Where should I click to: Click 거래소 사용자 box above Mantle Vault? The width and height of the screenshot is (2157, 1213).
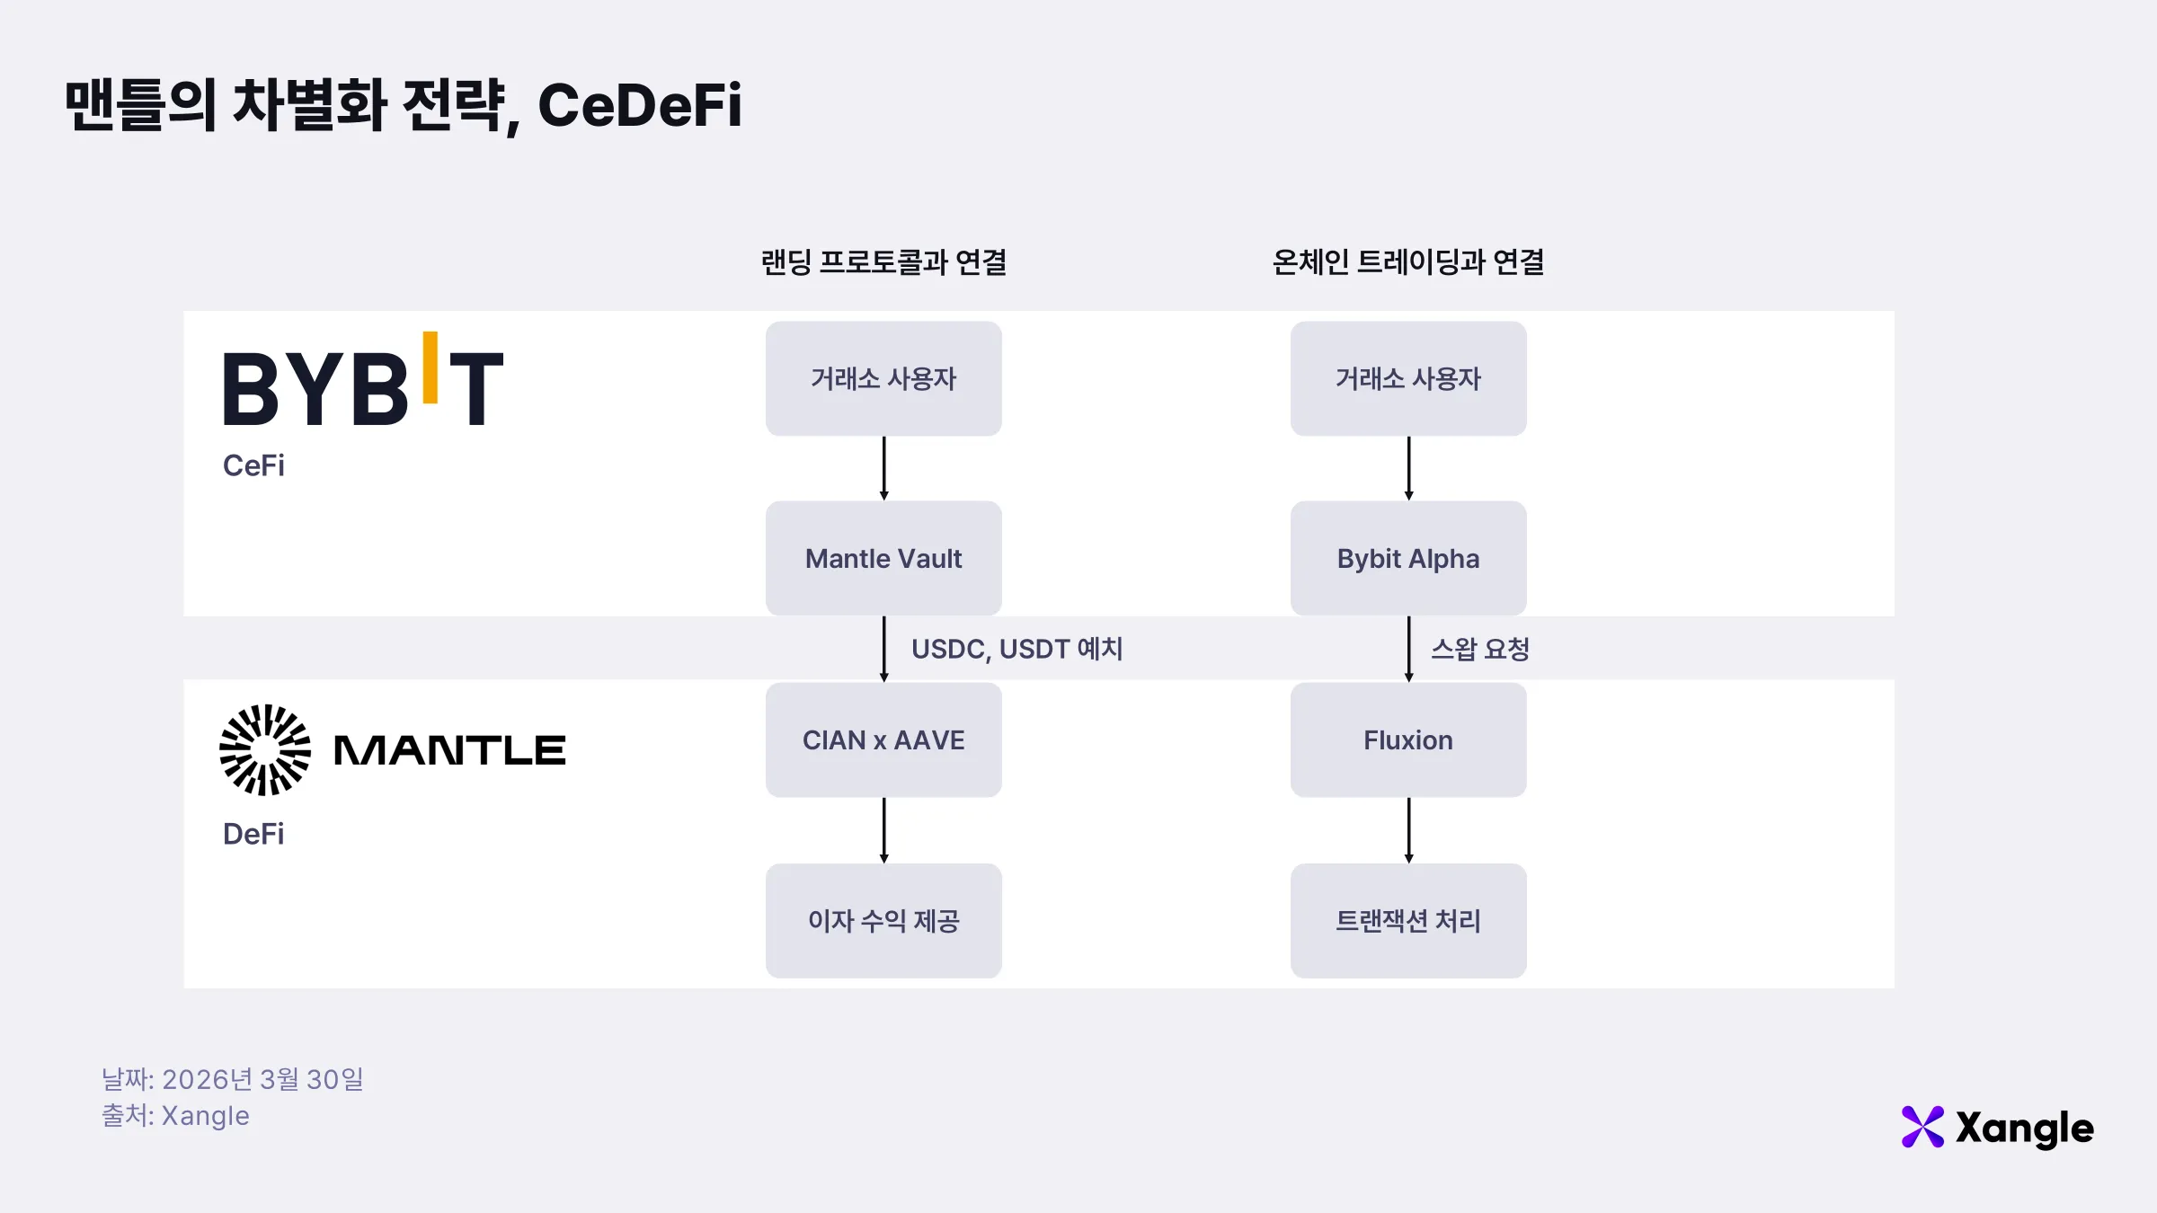[883, 378]
